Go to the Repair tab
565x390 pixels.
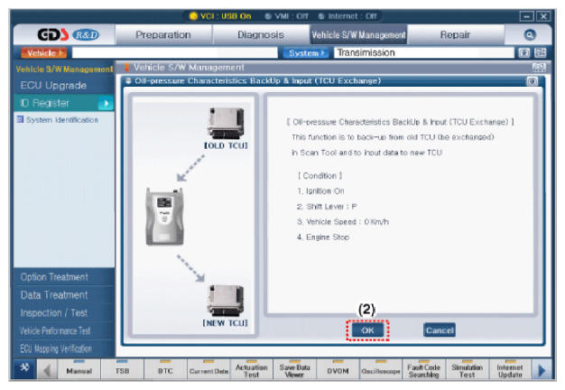pyautogui.click(x=453, y=34)
